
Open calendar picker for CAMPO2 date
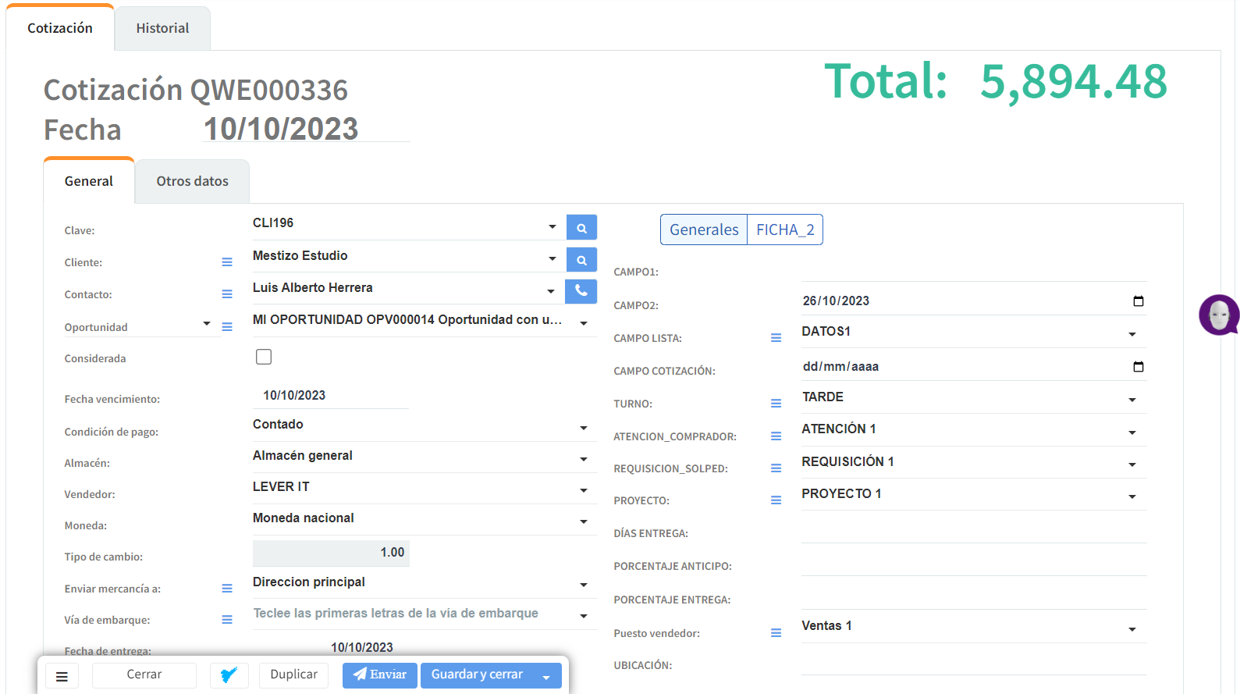click(x=1138, y=301)
